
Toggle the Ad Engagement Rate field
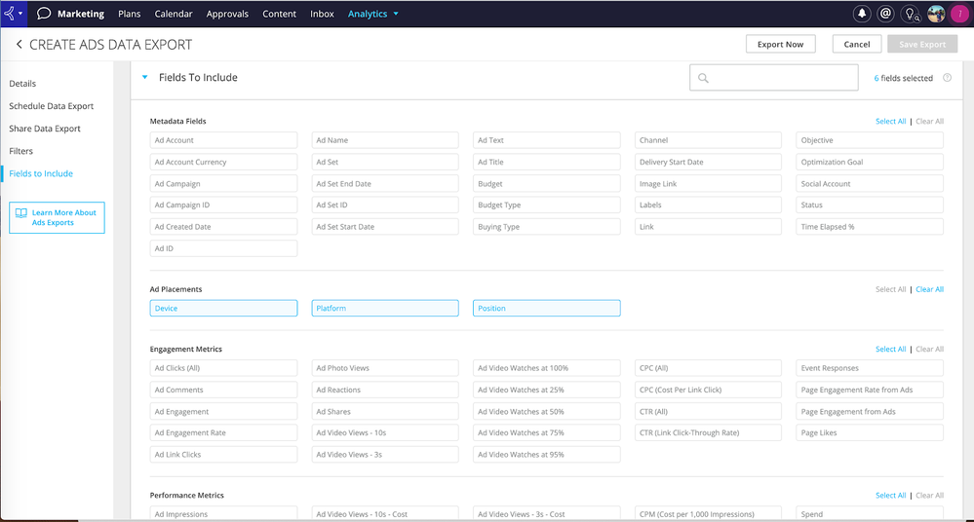coord(223,432)
